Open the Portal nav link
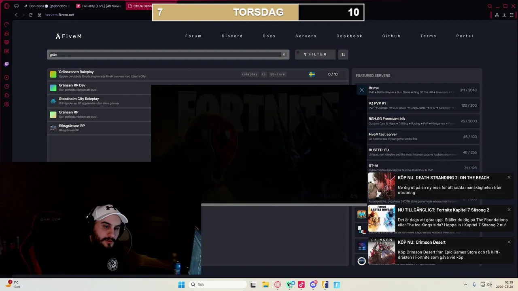The image size is (518, 291). [465, 36]
